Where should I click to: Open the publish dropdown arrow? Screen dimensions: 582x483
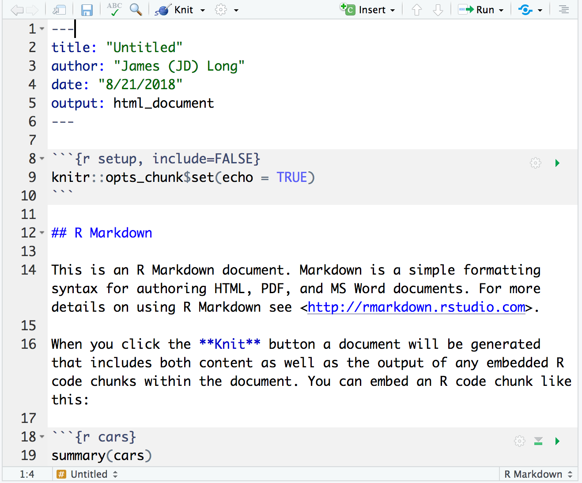(x=540, y=10)
